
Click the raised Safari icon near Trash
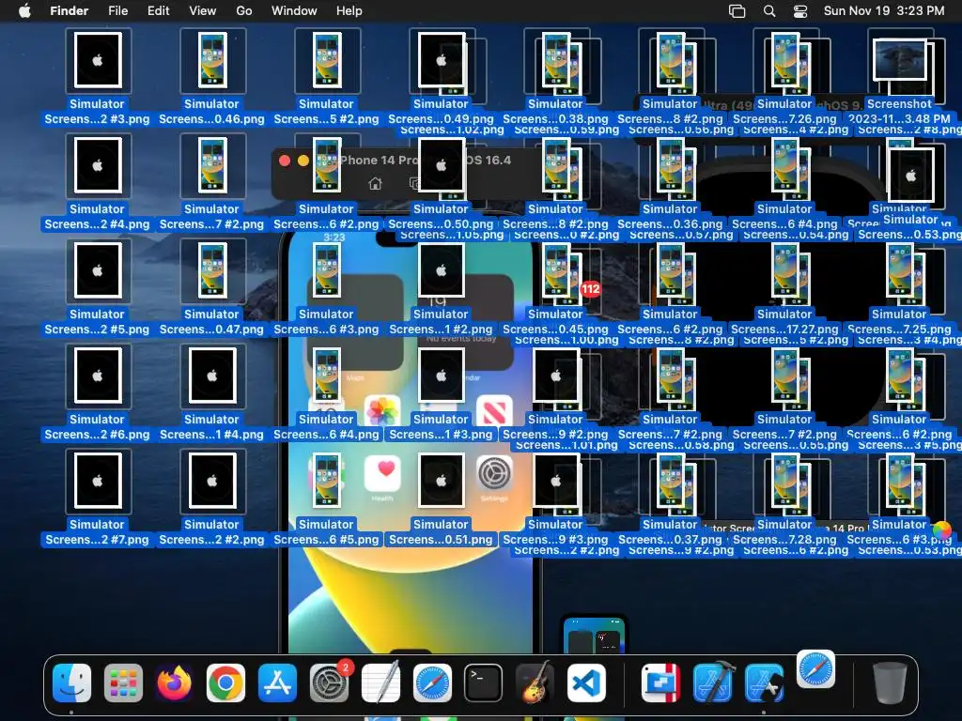[x=815, y=668]
